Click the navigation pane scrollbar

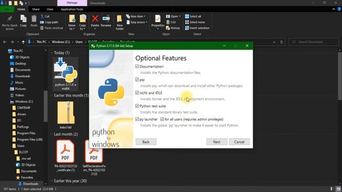pos(45,107)
